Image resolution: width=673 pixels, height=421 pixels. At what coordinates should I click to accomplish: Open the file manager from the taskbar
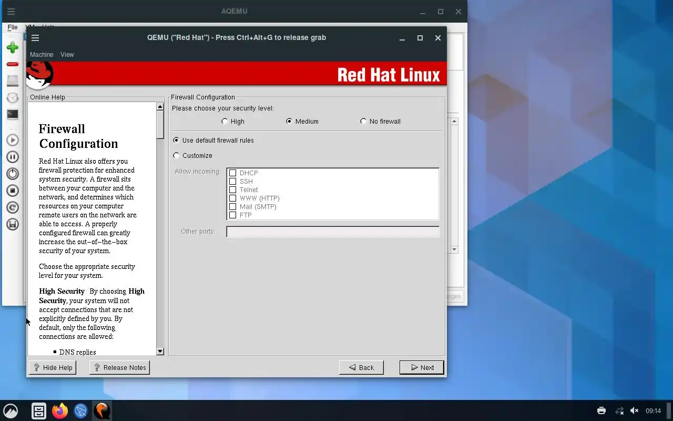click(39, 410)
